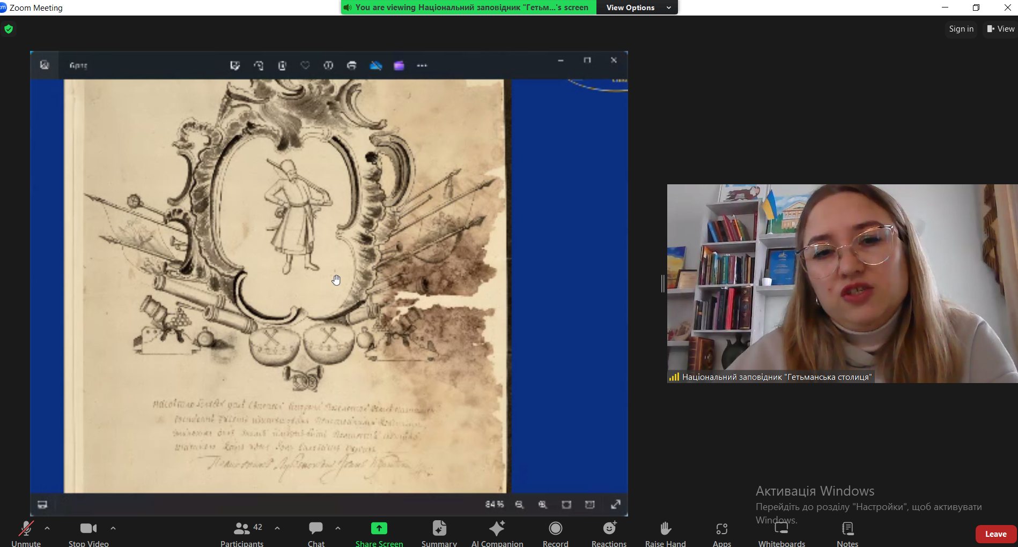
Task: Expand Participants options arrow
Action: point(277,528)
